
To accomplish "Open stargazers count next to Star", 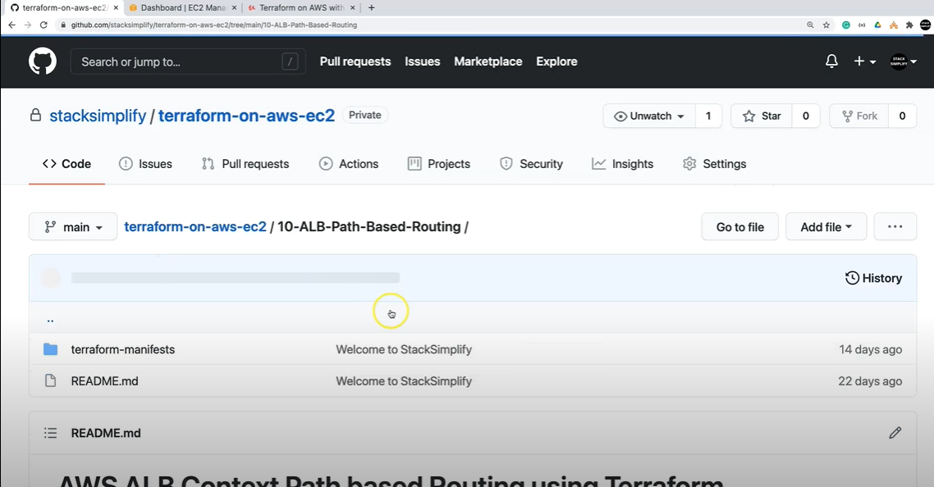I will 806,116.
